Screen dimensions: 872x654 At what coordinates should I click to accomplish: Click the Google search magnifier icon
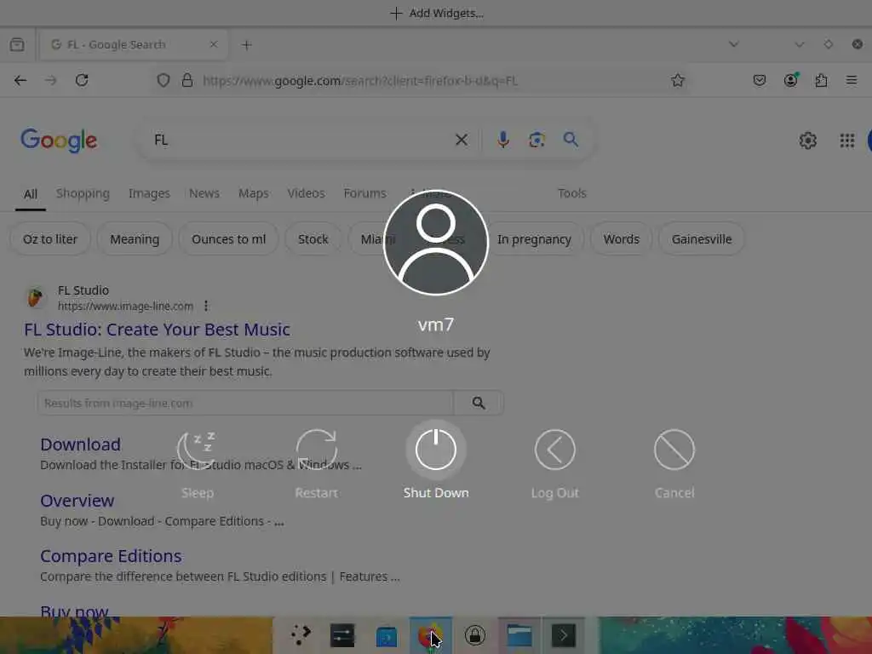click(x=571, y=140)
